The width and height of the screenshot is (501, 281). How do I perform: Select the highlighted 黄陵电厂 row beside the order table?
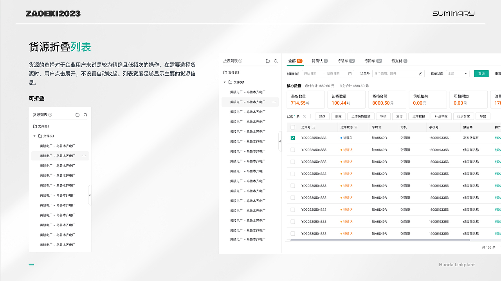(250, 102)
